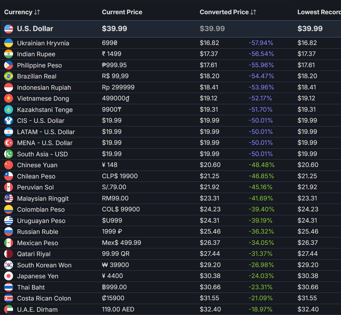341x315 pixels.
Task: Click the ¥ 148 Chinese Yuan price
Action: (110, 165)
